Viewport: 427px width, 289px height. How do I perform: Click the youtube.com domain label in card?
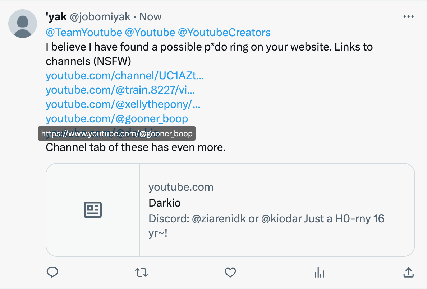point(181,187)
